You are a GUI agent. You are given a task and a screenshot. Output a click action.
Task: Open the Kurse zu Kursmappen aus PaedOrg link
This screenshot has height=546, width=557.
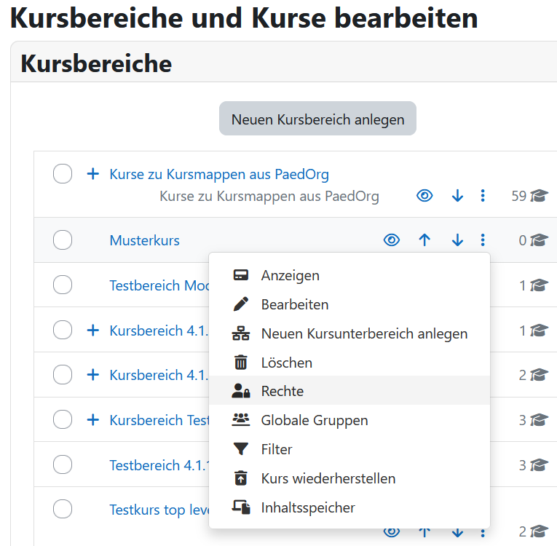[219, 174]
